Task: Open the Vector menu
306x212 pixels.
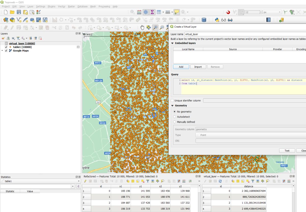Action: 61,6
